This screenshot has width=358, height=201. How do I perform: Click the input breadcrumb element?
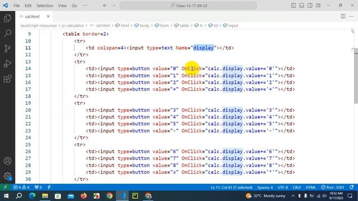click(230, 26)
